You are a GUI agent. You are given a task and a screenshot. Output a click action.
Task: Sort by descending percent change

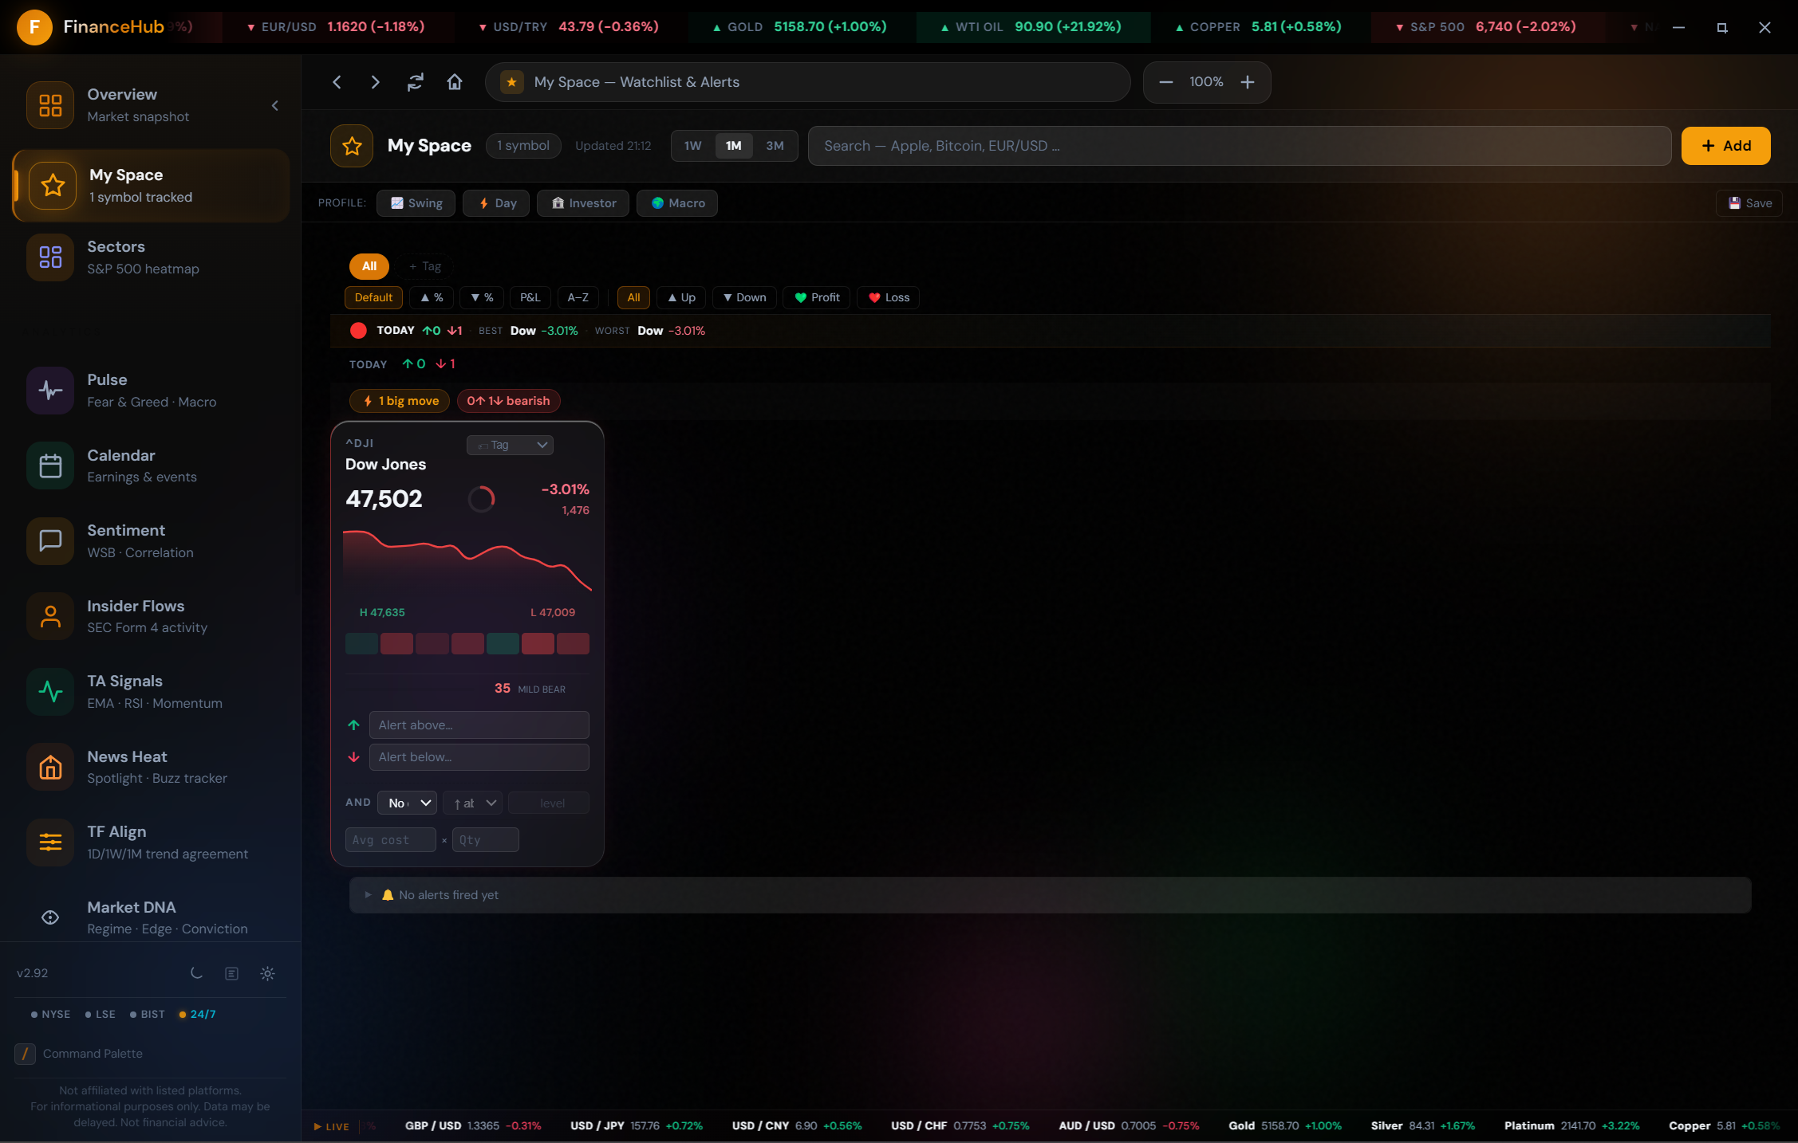tap(482, 297)
